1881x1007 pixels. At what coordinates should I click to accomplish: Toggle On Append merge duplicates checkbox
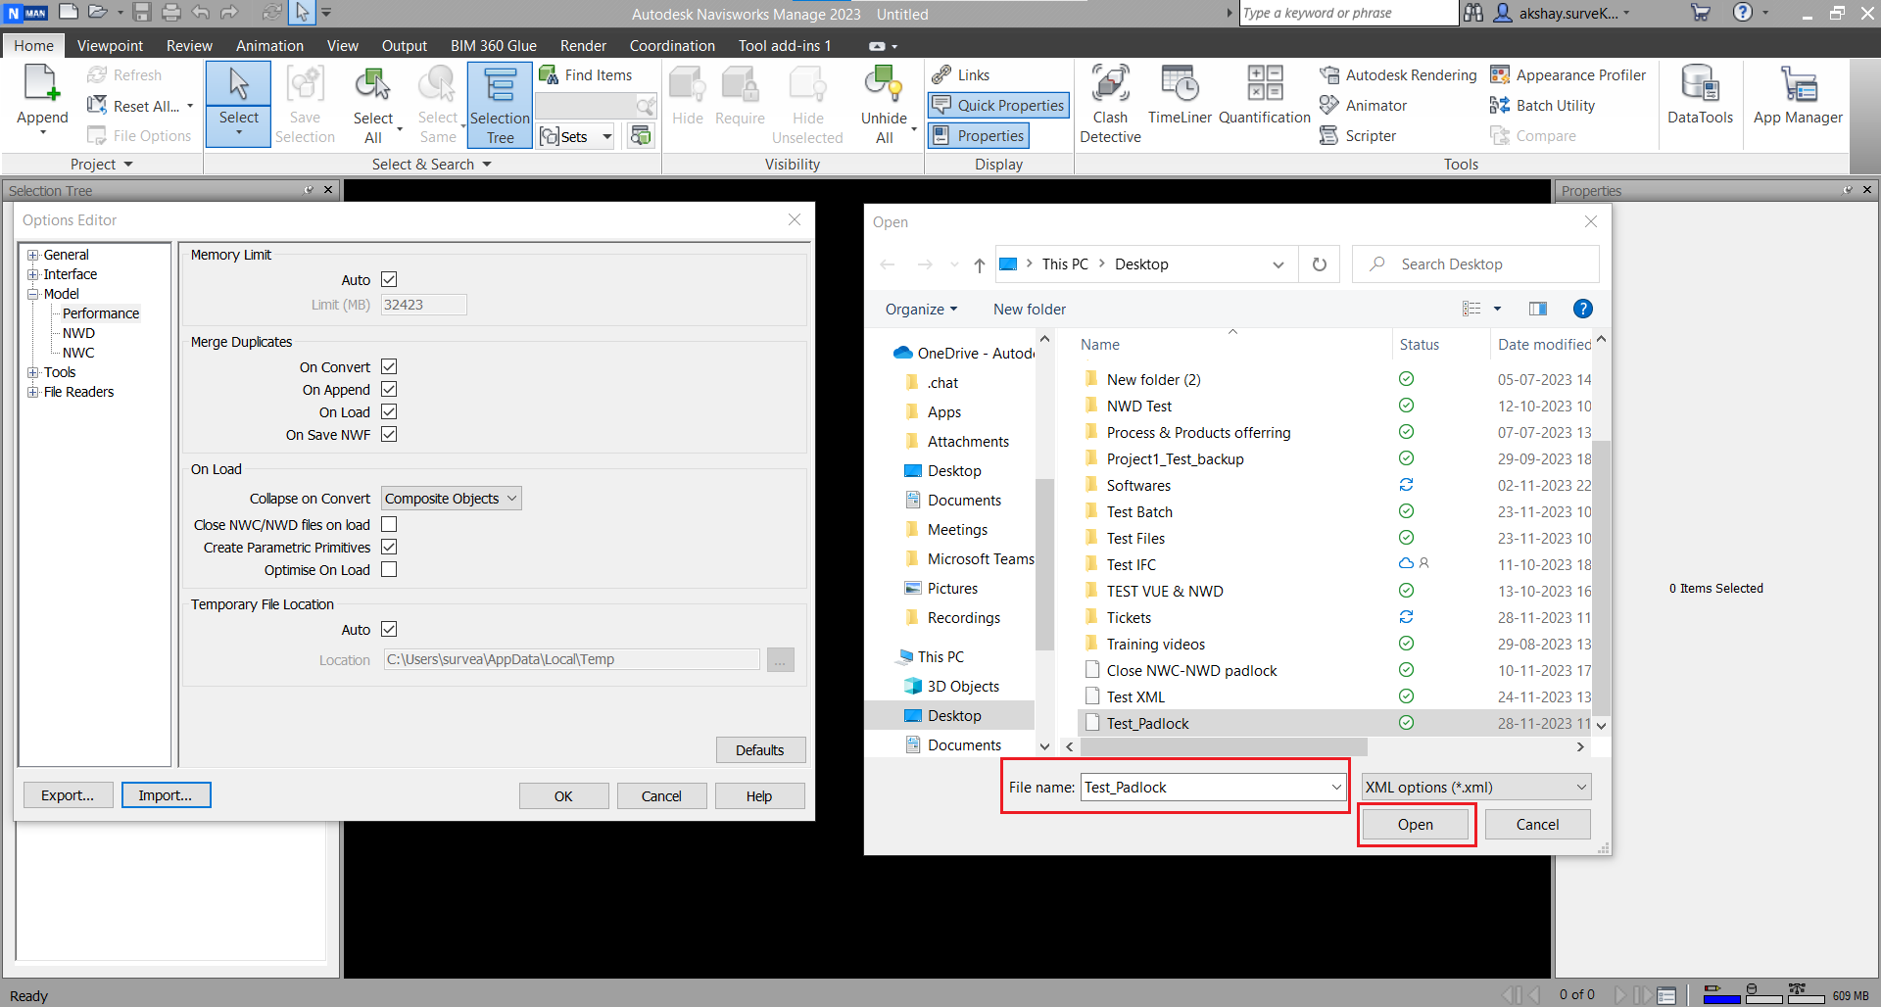pos(389,390)
